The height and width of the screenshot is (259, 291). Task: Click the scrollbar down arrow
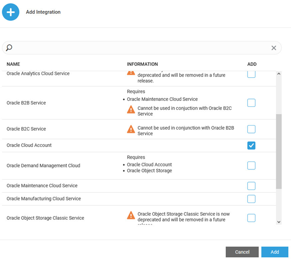click(x=278, y=222)
